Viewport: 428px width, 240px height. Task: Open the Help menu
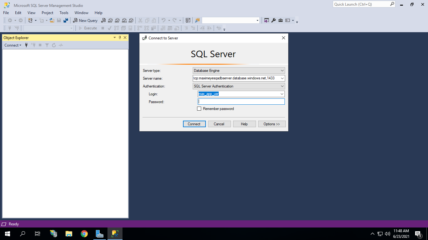pos(98,13)
